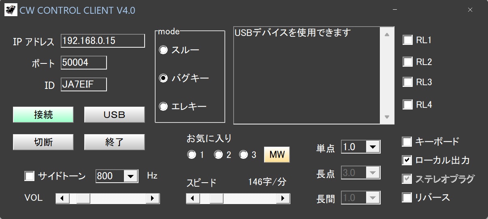The width and height of the screenshot is (488, 219).
Task: Select the エレキー mode radio button
Action: 164,107
